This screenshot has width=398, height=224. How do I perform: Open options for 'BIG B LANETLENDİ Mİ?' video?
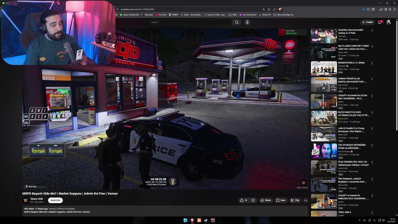click(x=372, y=46)
